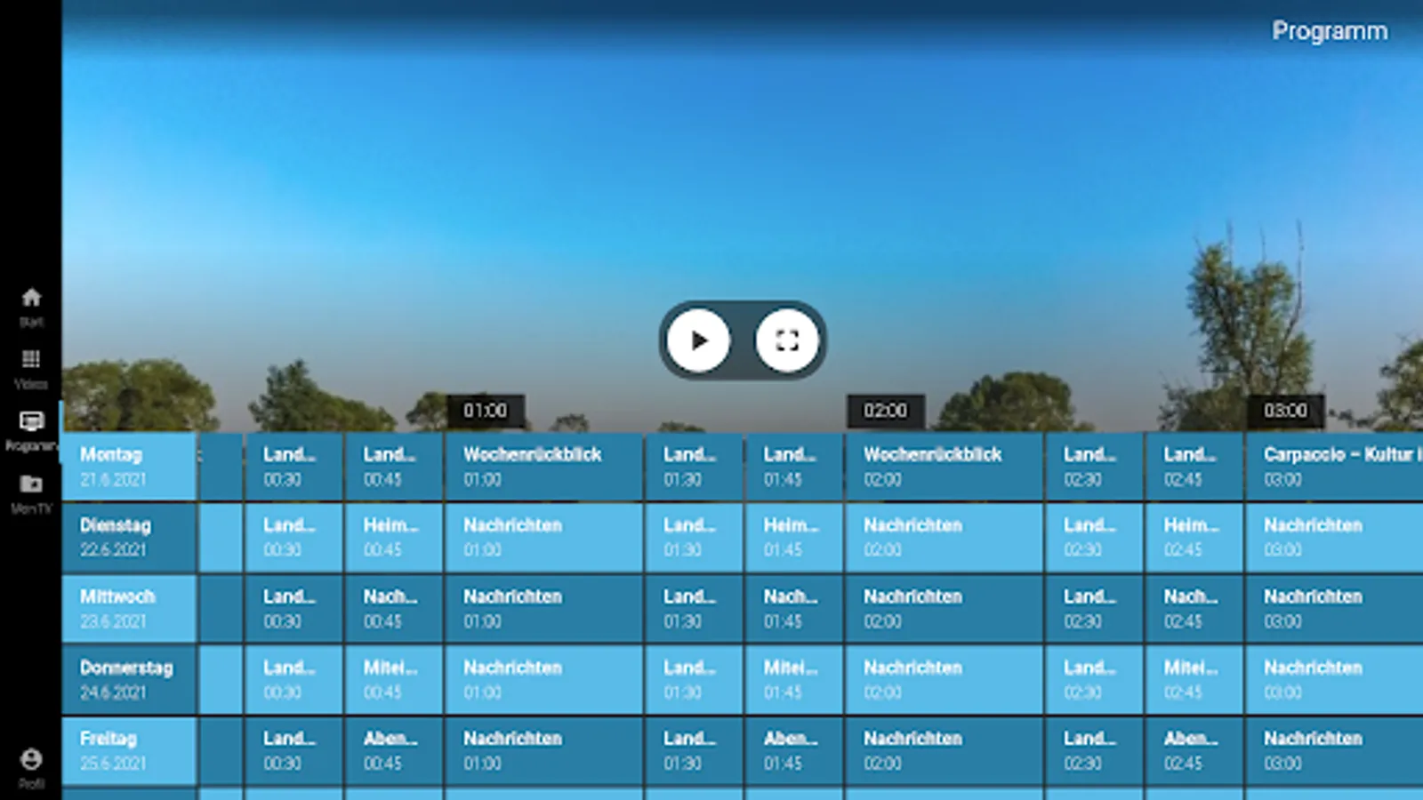The image size is (1423, 800).
Task: Open Donnerstag's Mitei... entry at 00:45
Action: 394,680
